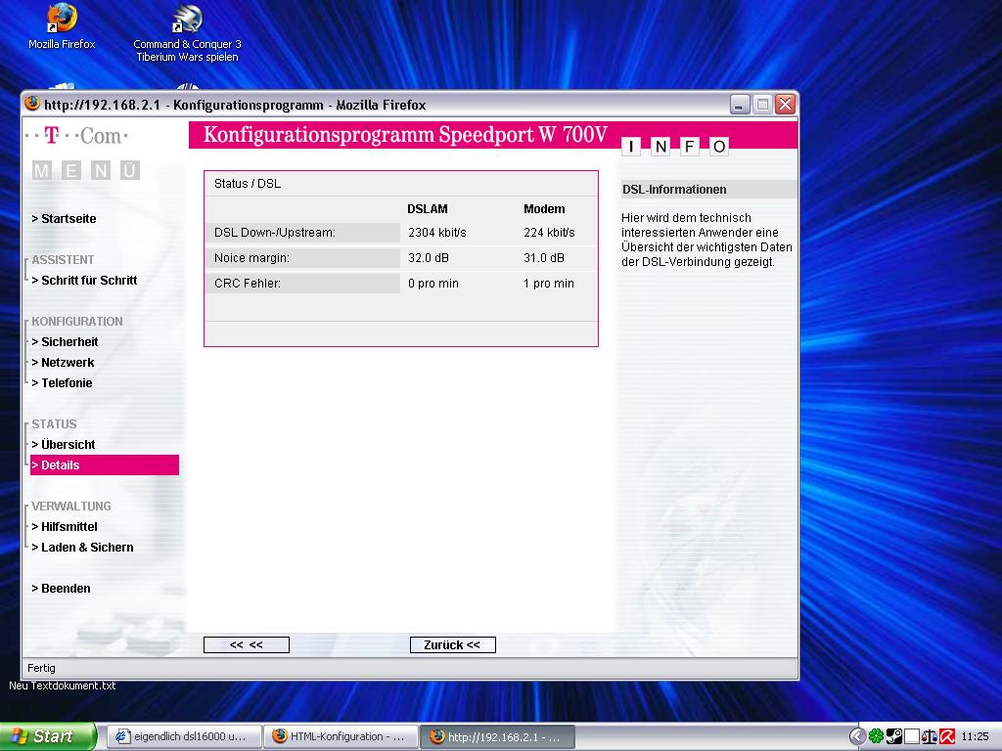1002x751 pixels.
Task: Switch to 'http://192.168.2.1' taskbar window
Action: pos(497,736)
